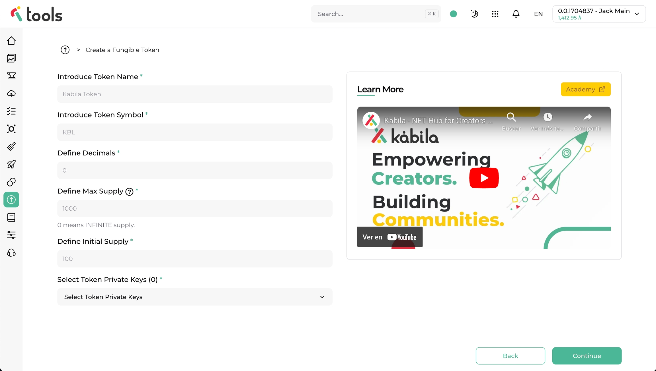
Task: Toggle dark mode moon icon
Action: (x=474, y=14)
